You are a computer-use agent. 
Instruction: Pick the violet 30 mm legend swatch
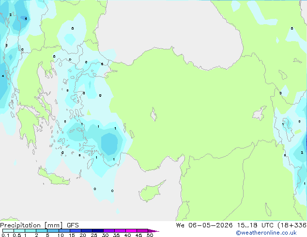click(x=109, y=231)
